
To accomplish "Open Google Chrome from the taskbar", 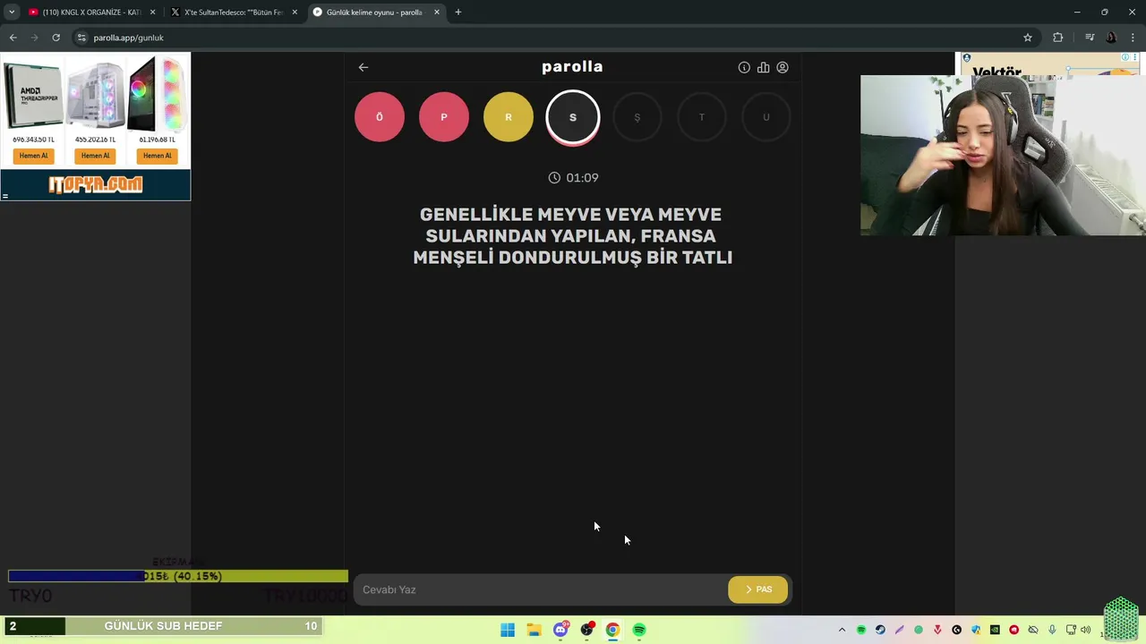I will (612, 630).
